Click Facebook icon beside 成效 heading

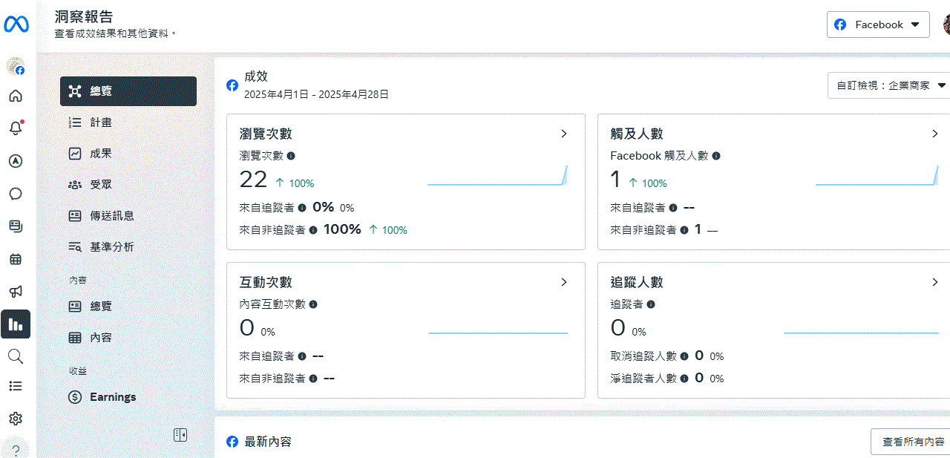pos(232,85)
